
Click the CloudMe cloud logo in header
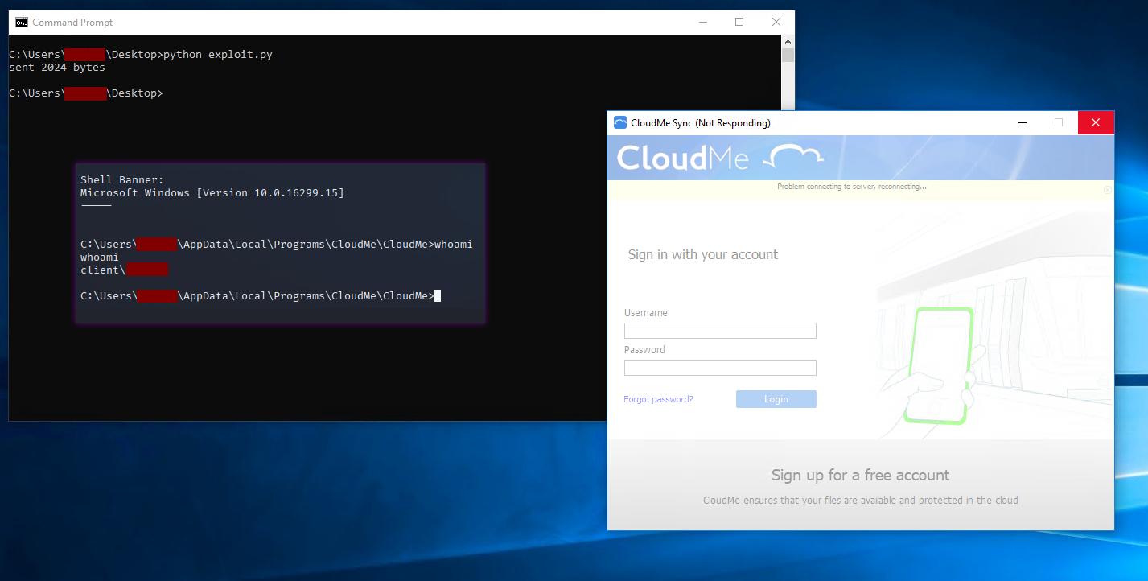(x=795, y=157)
